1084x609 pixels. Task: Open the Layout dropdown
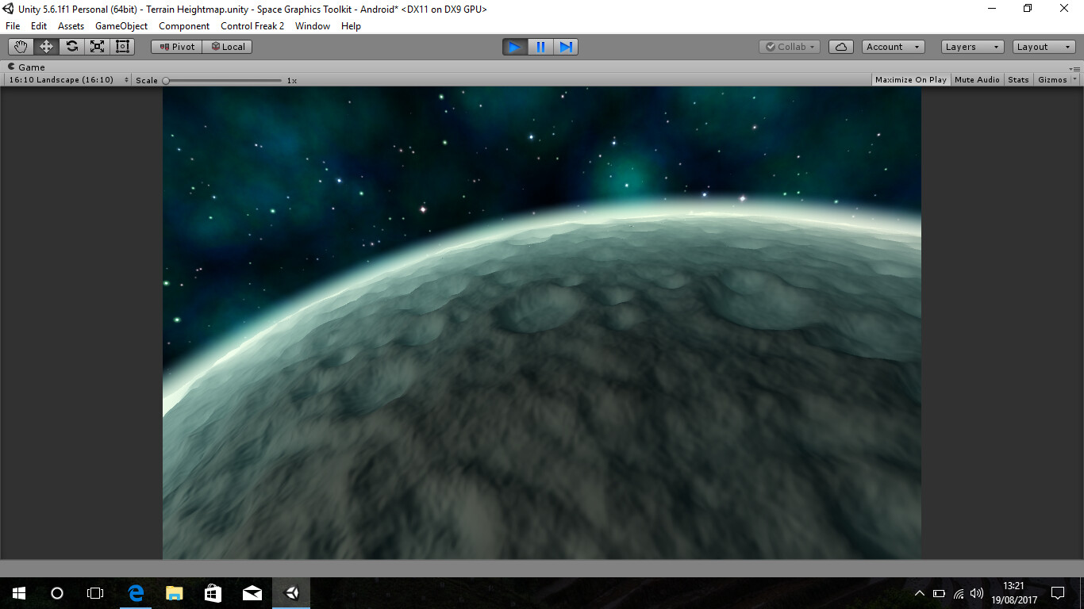(x=1042, y=46)
